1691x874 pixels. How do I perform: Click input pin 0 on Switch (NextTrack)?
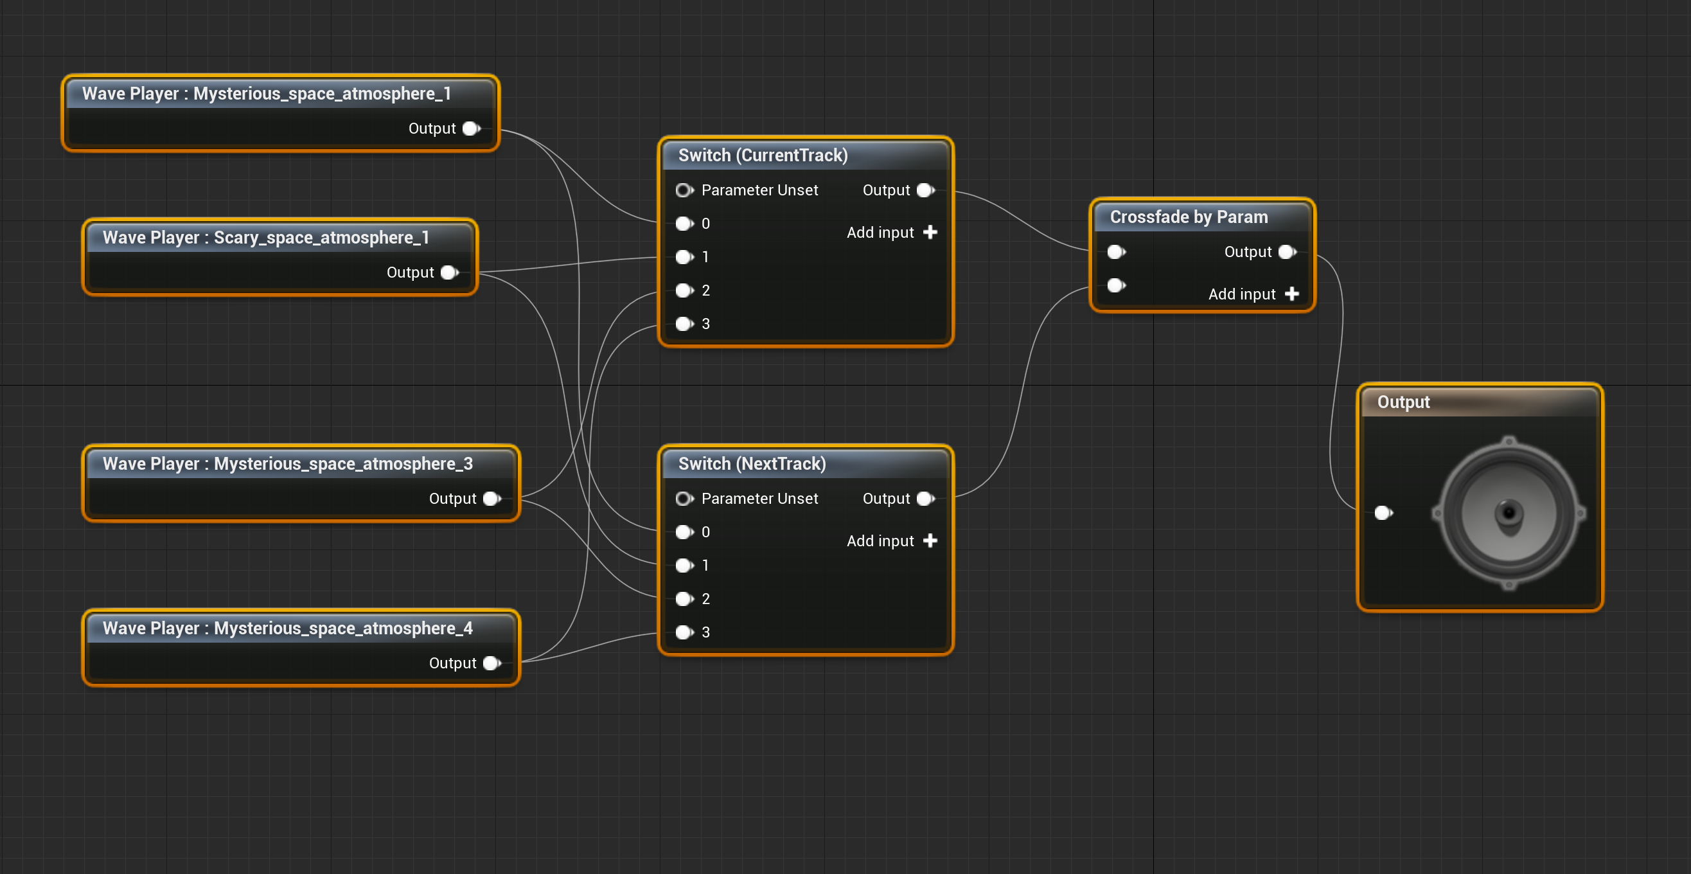[684, 531]
